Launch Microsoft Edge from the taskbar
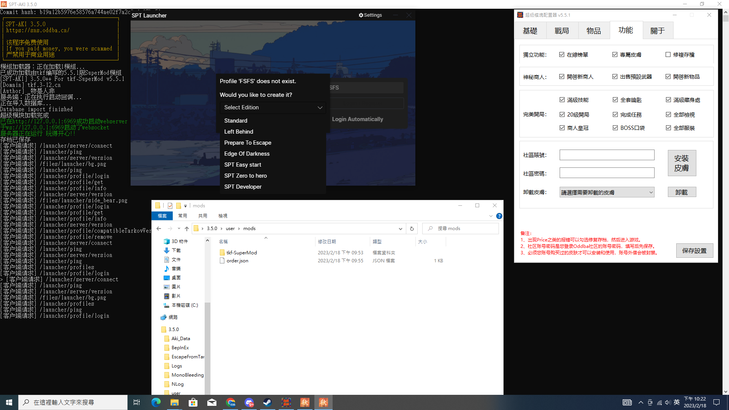Screen dimensions: 729x410 pos(156,402)
